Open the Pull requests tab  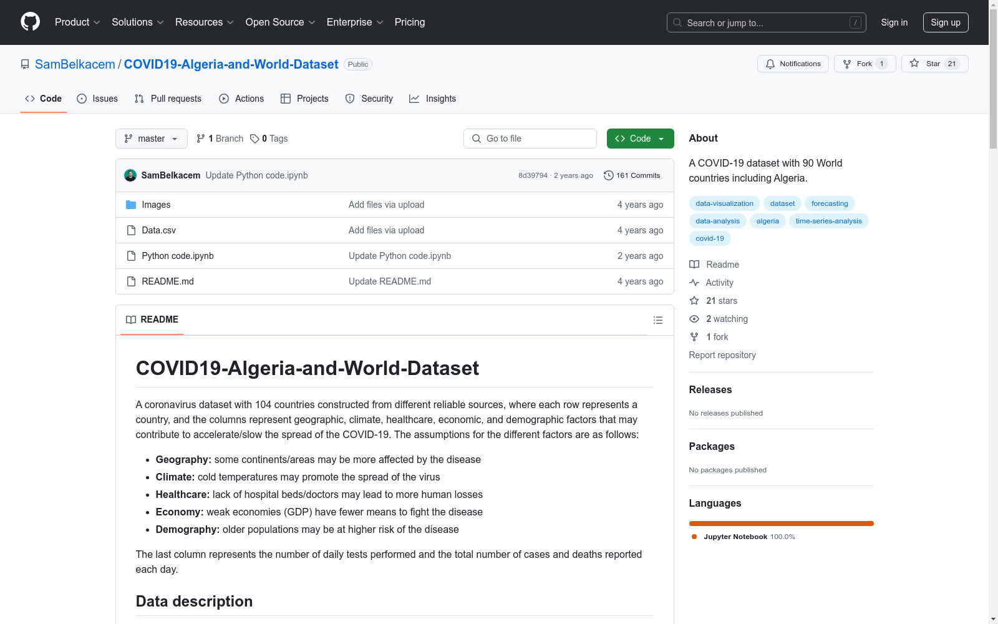[x=168, y=99]
